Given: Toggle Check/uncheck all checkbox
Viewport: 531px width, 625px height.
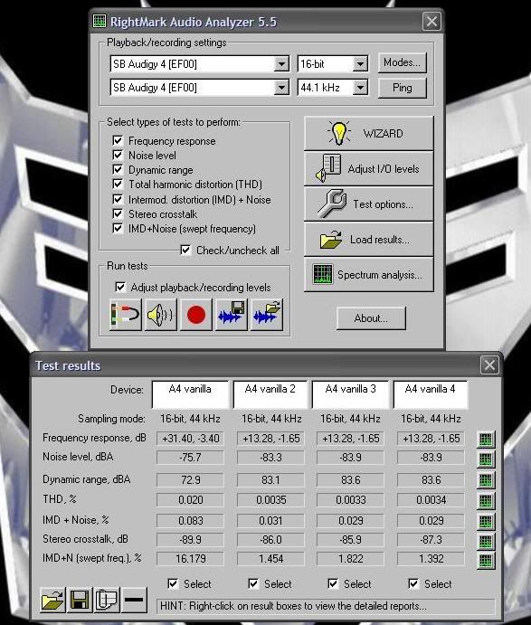Looking at the screenshot, I should [185, 250].
